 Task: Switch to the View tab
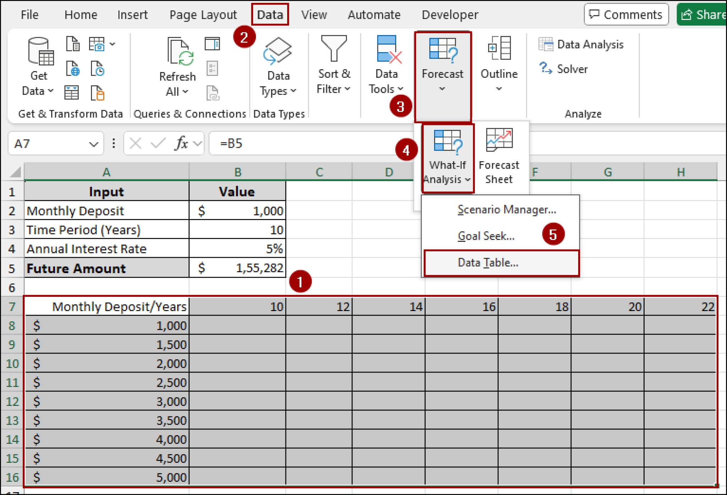[x=314, y=15]
